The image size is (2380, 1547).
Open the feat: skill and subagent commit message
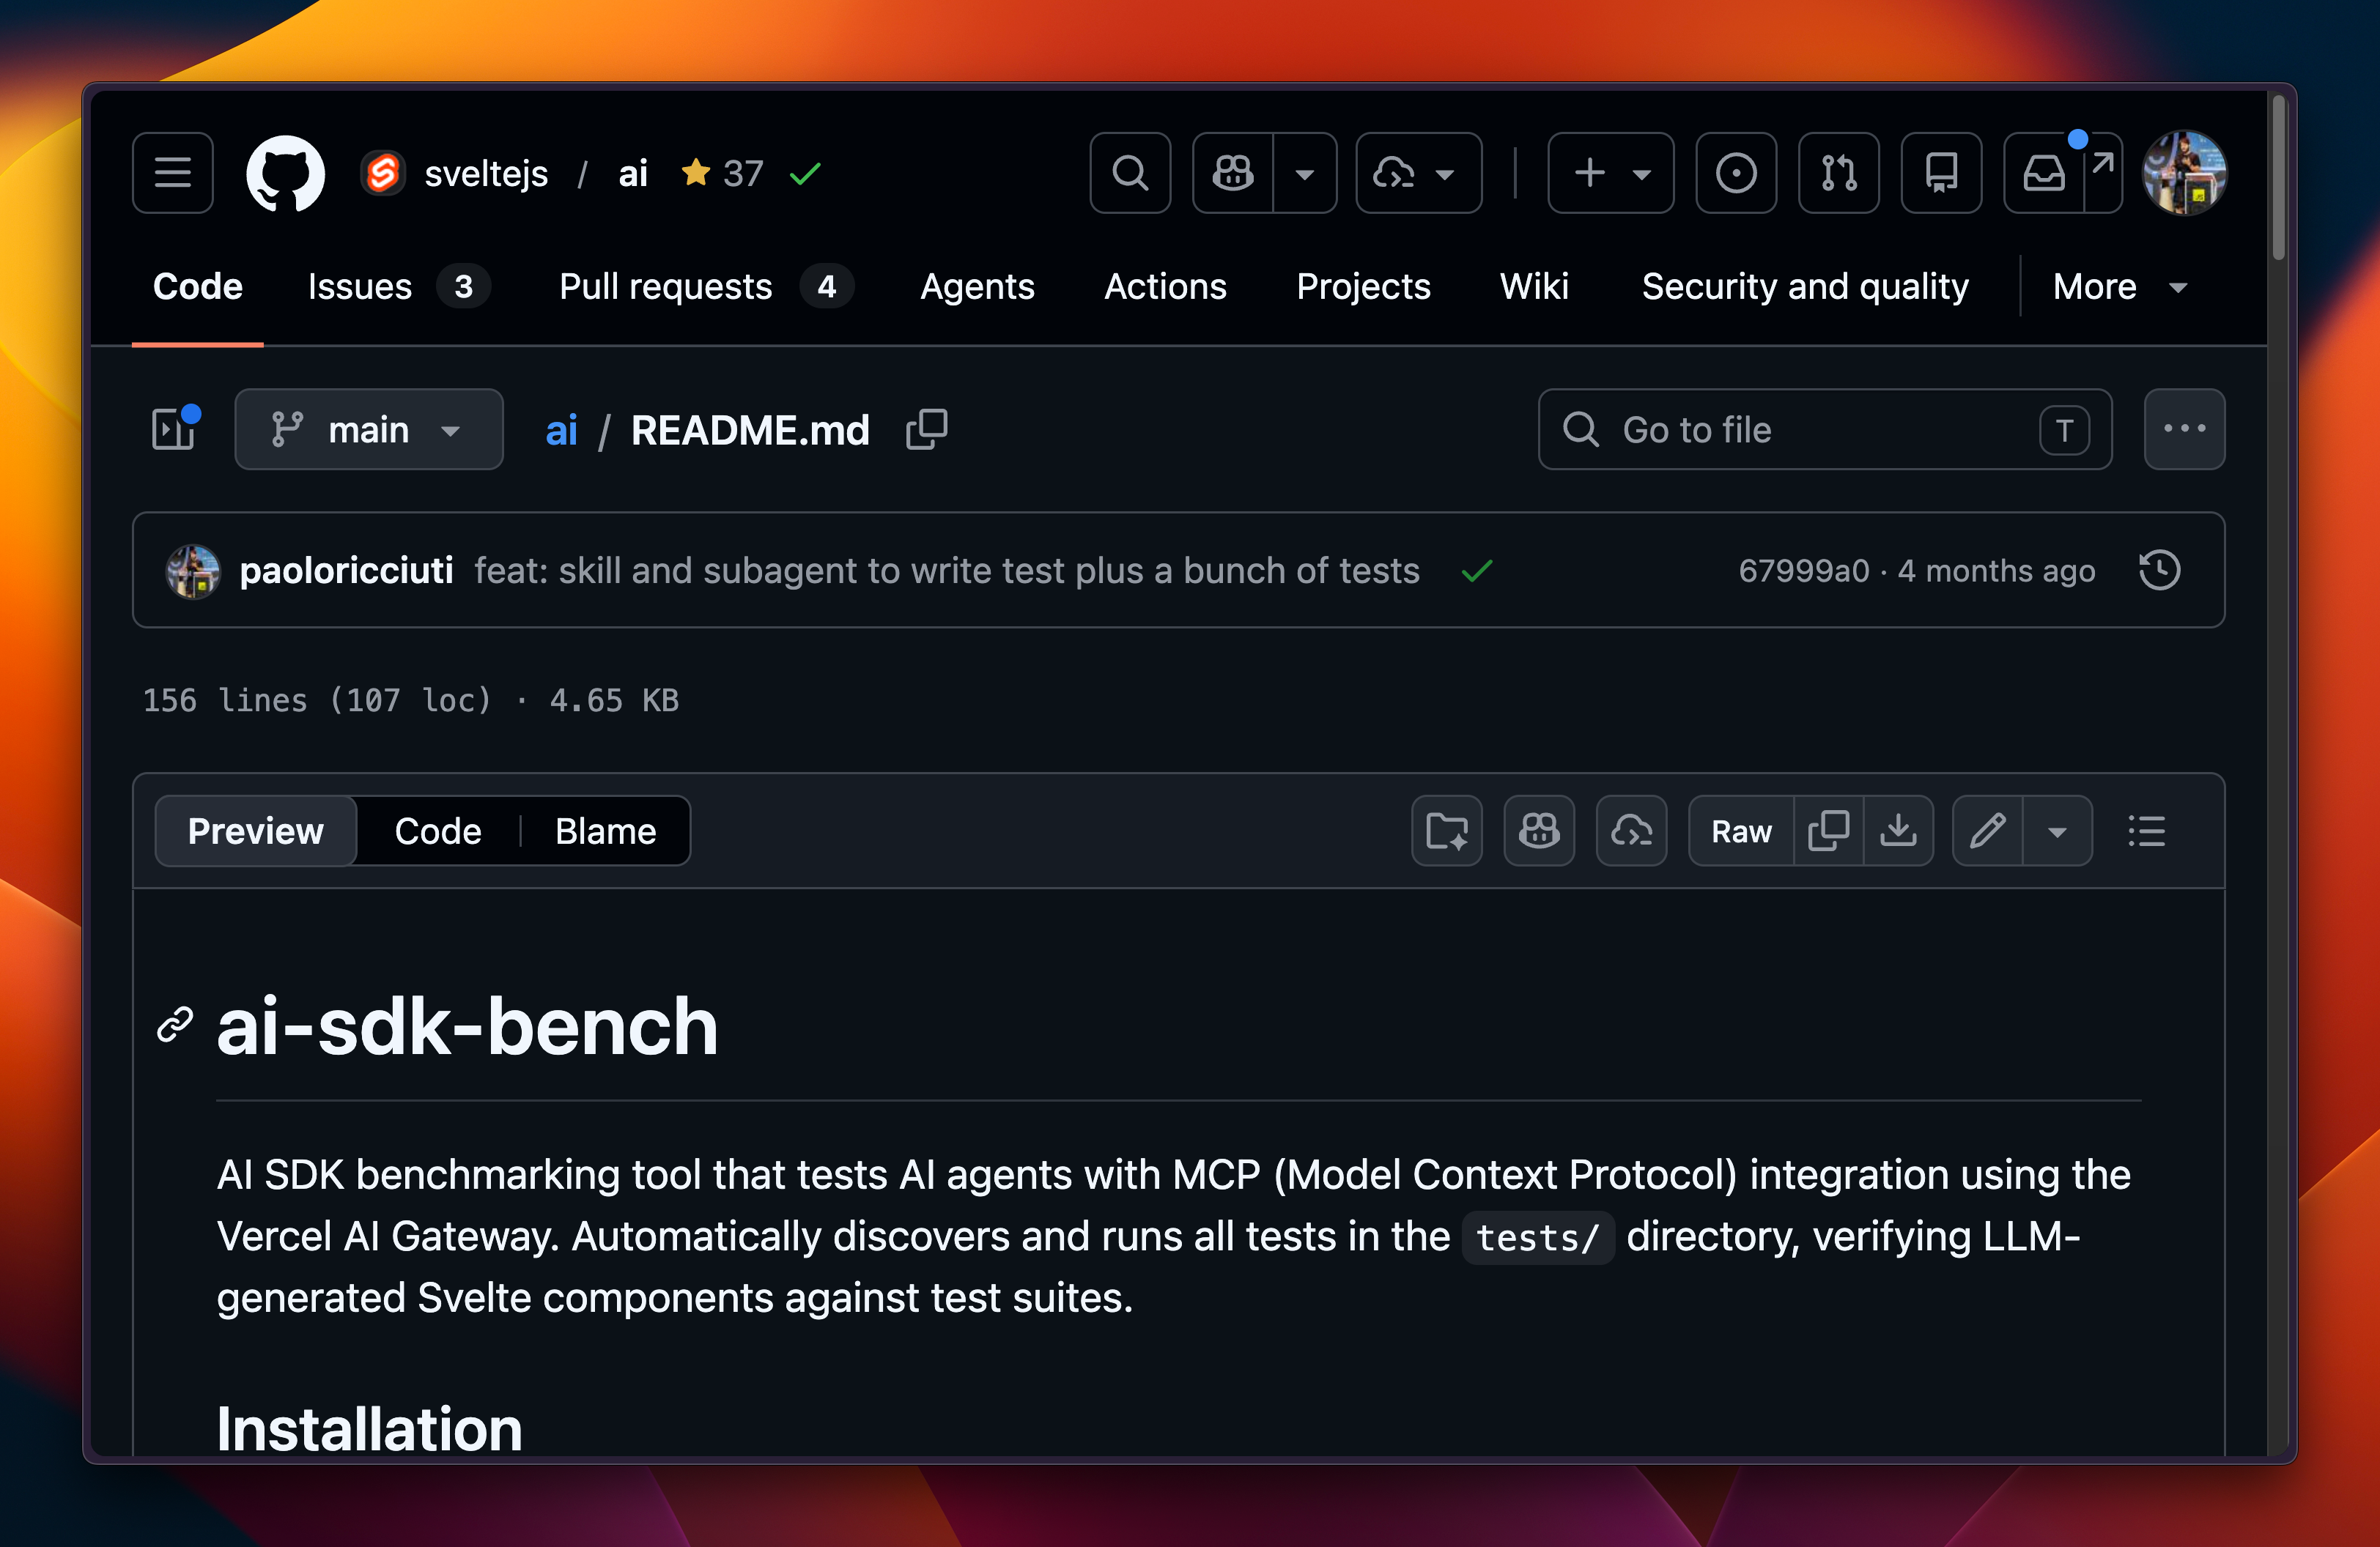(x=946, y=571)
